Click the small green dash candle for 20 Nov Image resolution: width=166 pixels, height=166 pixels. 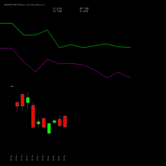tap(12, 86)
